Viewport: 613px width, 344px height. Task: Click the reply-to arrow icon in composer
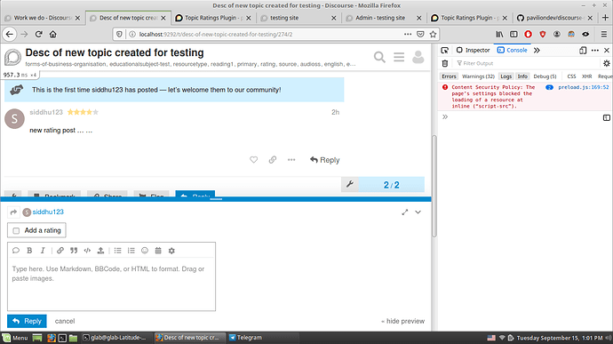13,212
